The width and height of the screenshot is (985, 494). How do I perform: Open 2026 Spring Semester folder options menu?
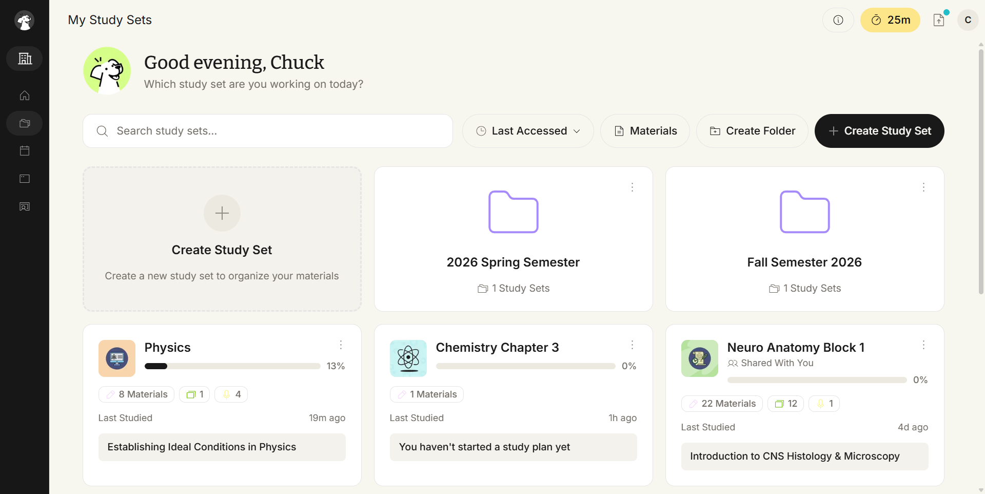click(632, 187)
